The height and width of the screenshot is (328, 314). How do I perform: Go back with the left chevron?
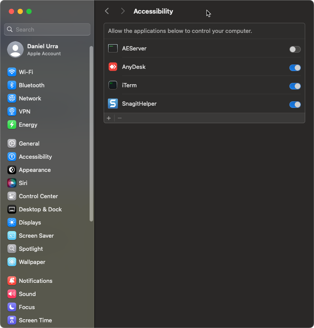pos(107,11)
